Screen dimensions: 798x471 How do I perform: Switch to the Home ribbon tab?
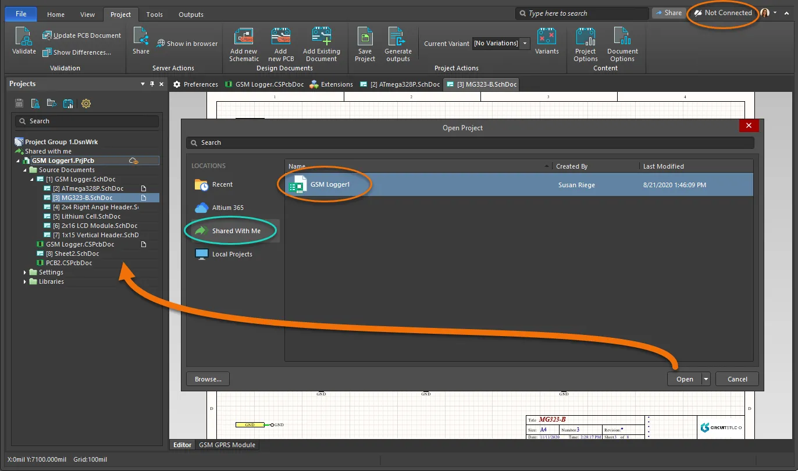point(56,15)
